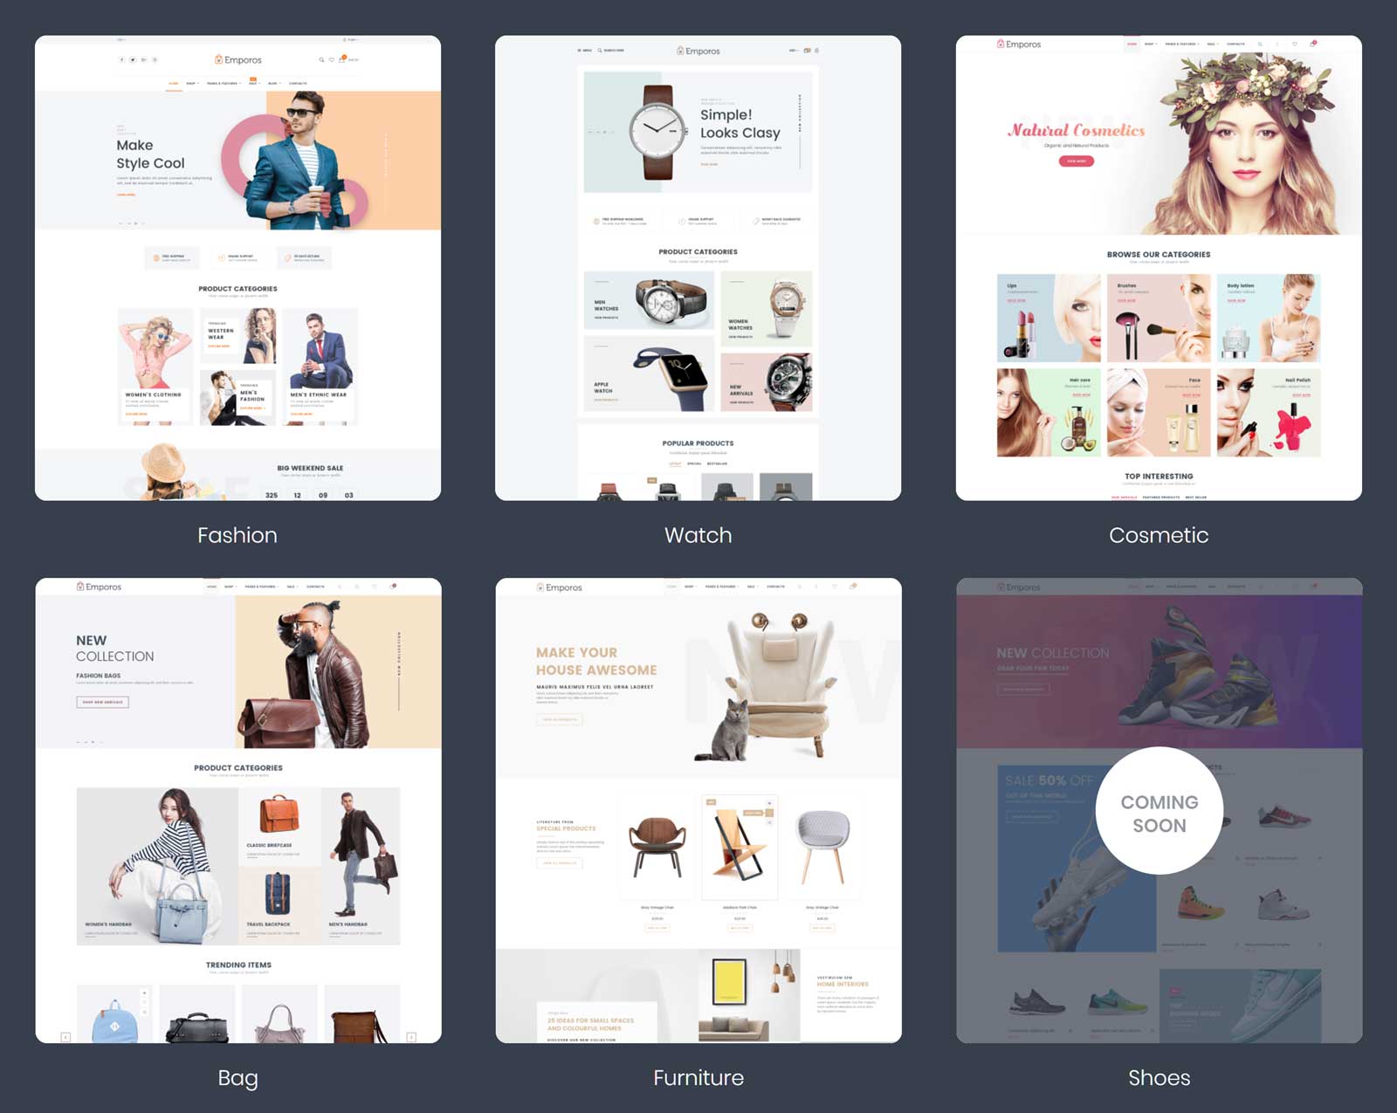Open the New Arrivals watch category tile
The image size is (1397, 1113).
click(x=766, y=381)
